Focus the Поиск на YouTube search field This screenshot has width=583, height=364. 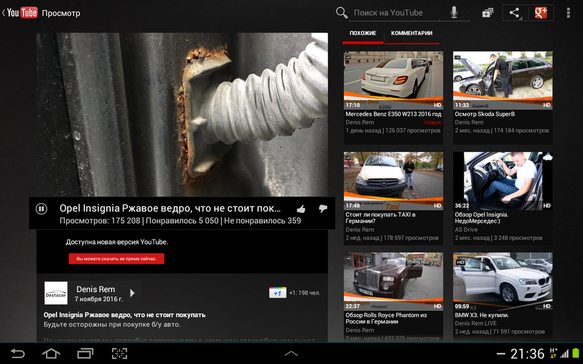coord(394,13)
